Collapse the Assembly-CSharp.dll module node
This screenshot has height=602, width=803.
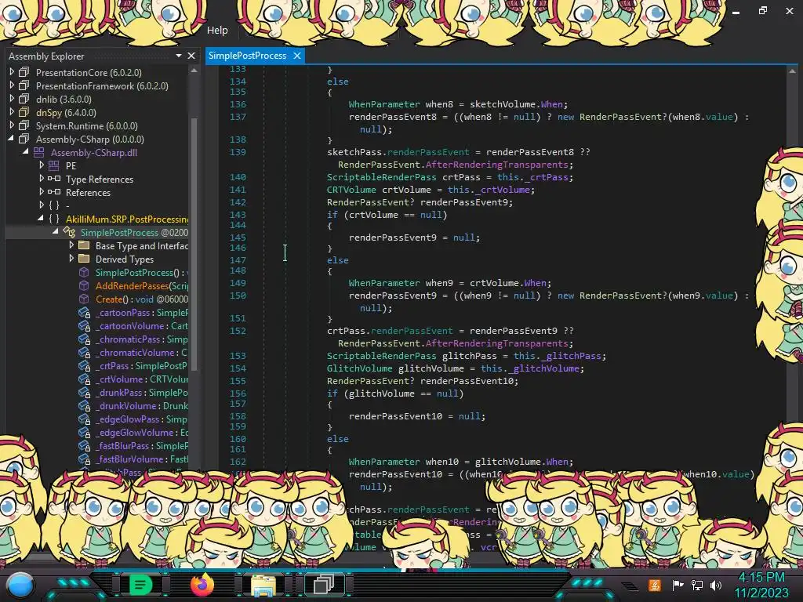click(26, 152)
